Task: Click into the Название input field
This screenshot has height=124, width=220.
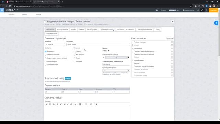Action: tap(98, 44)
